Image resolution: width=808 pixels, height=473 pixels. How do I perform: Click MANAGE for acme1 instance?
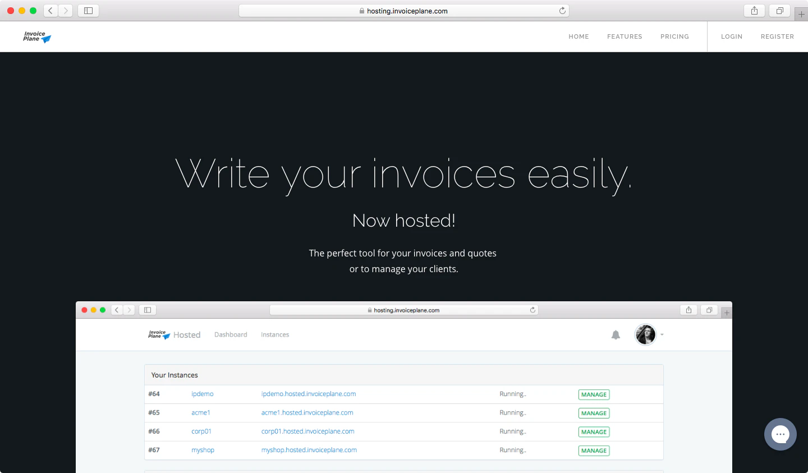(594, 413)
